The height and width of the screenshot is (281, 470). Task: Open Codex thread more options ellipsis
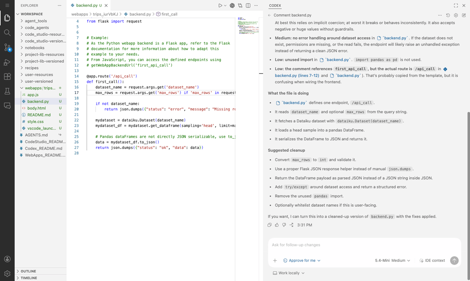coord(440,15)
